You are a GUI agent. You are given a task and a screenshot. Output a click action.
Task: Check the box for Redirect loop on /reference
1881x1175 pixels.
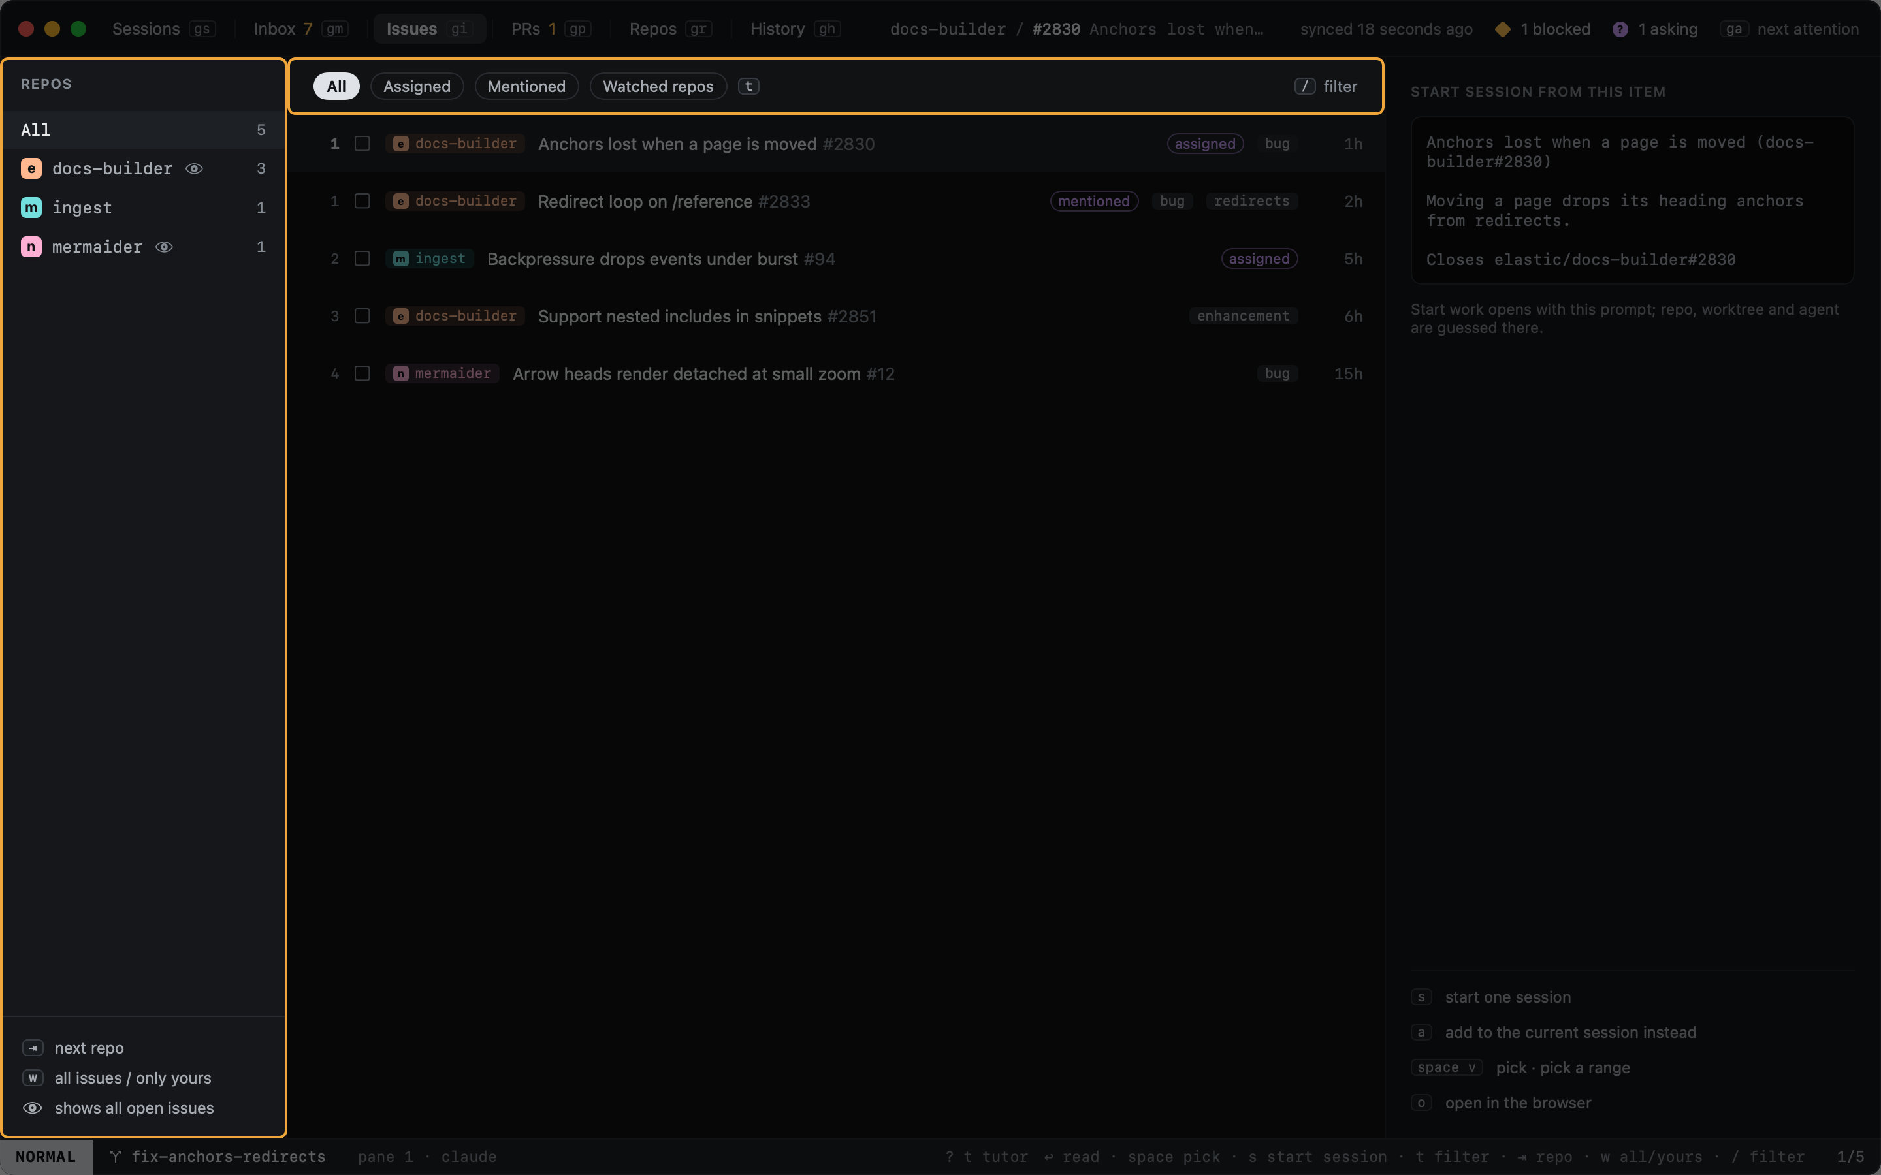(362, 201)
